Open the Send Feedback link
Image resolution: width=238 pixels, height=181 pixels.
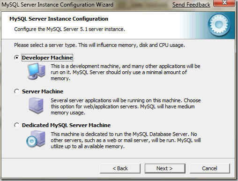pyautogui.click(x=191, y=5)
